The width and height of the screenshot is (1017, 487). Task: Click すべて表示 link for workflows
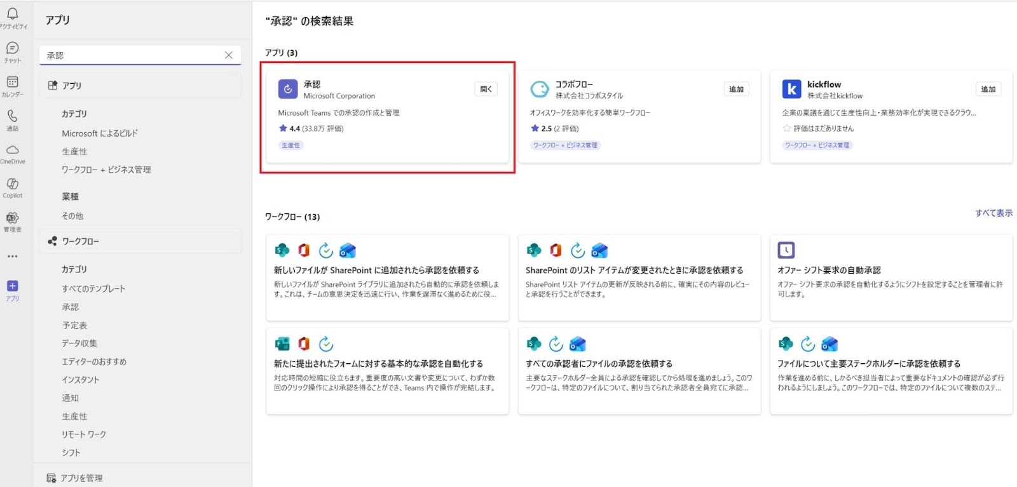point(994,213)
